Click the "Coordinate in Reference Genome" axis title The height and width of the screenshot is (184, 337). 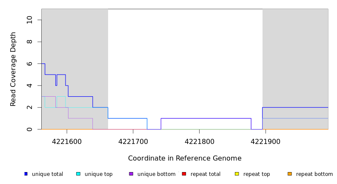tap(185, 158)
